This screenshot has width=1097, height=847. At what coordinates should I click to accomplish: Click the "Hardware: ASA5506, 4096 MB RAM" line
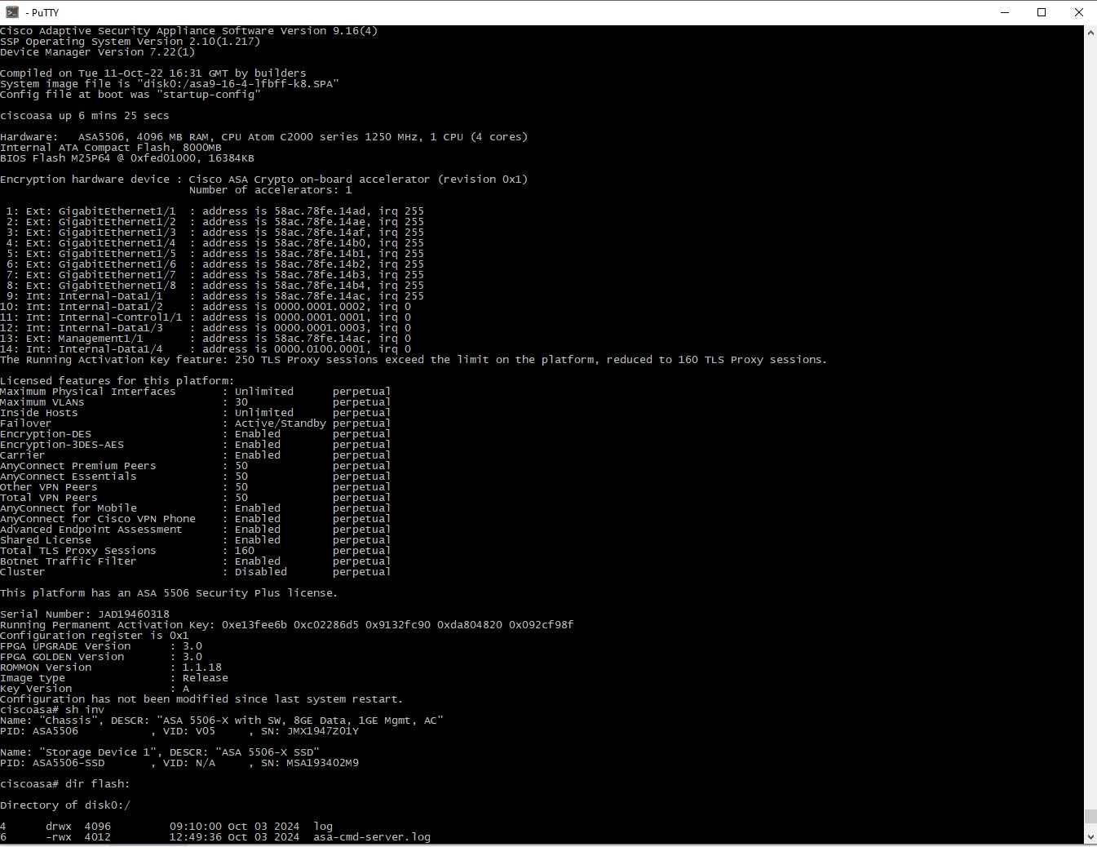[x=264, y=137]
